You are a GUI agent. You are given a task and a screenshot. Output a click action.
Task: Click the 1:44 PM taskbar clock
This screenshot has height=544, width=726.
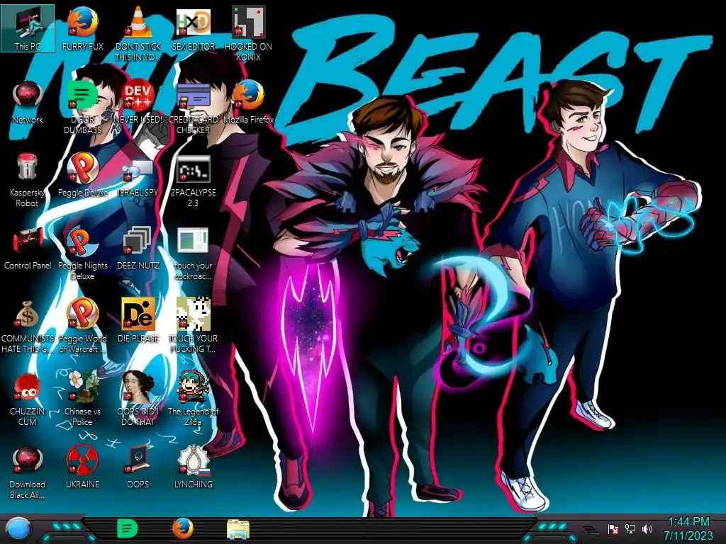pyautogui.click(x=688, y=528)
